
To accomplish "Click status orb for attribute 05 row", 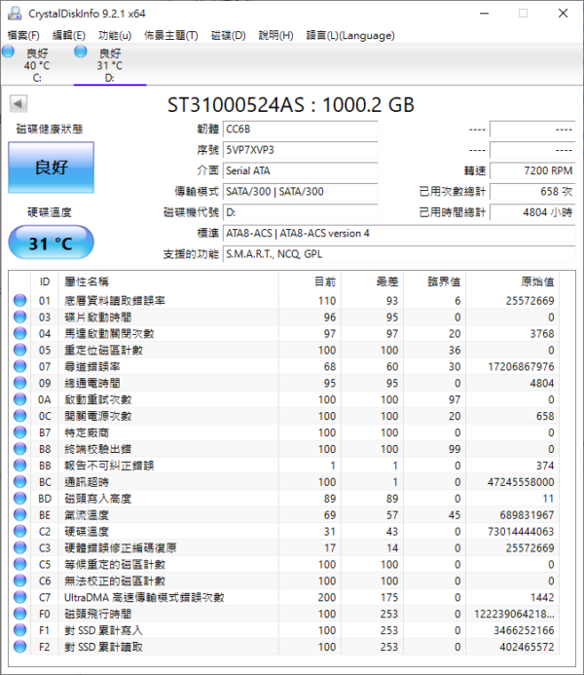I will [x=19, y=350].
